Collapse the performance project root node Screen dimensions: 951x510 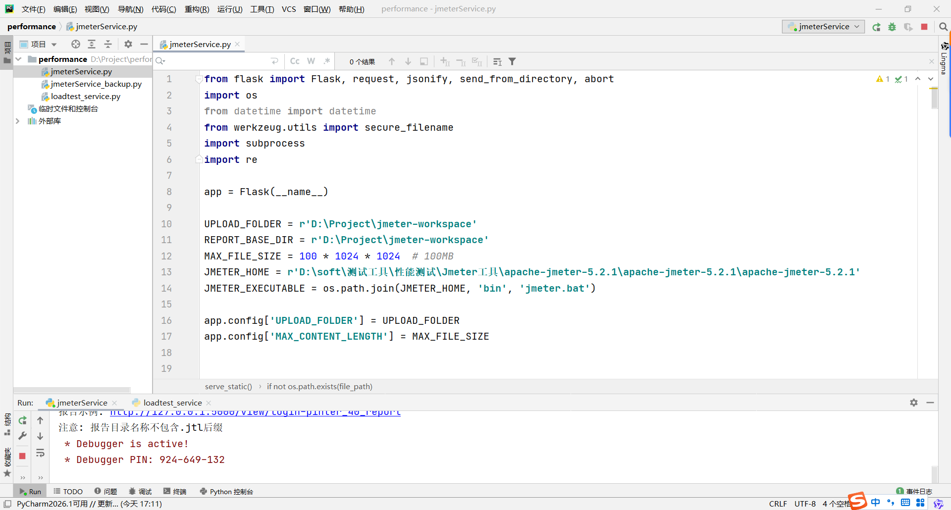[x=19, y=59]
